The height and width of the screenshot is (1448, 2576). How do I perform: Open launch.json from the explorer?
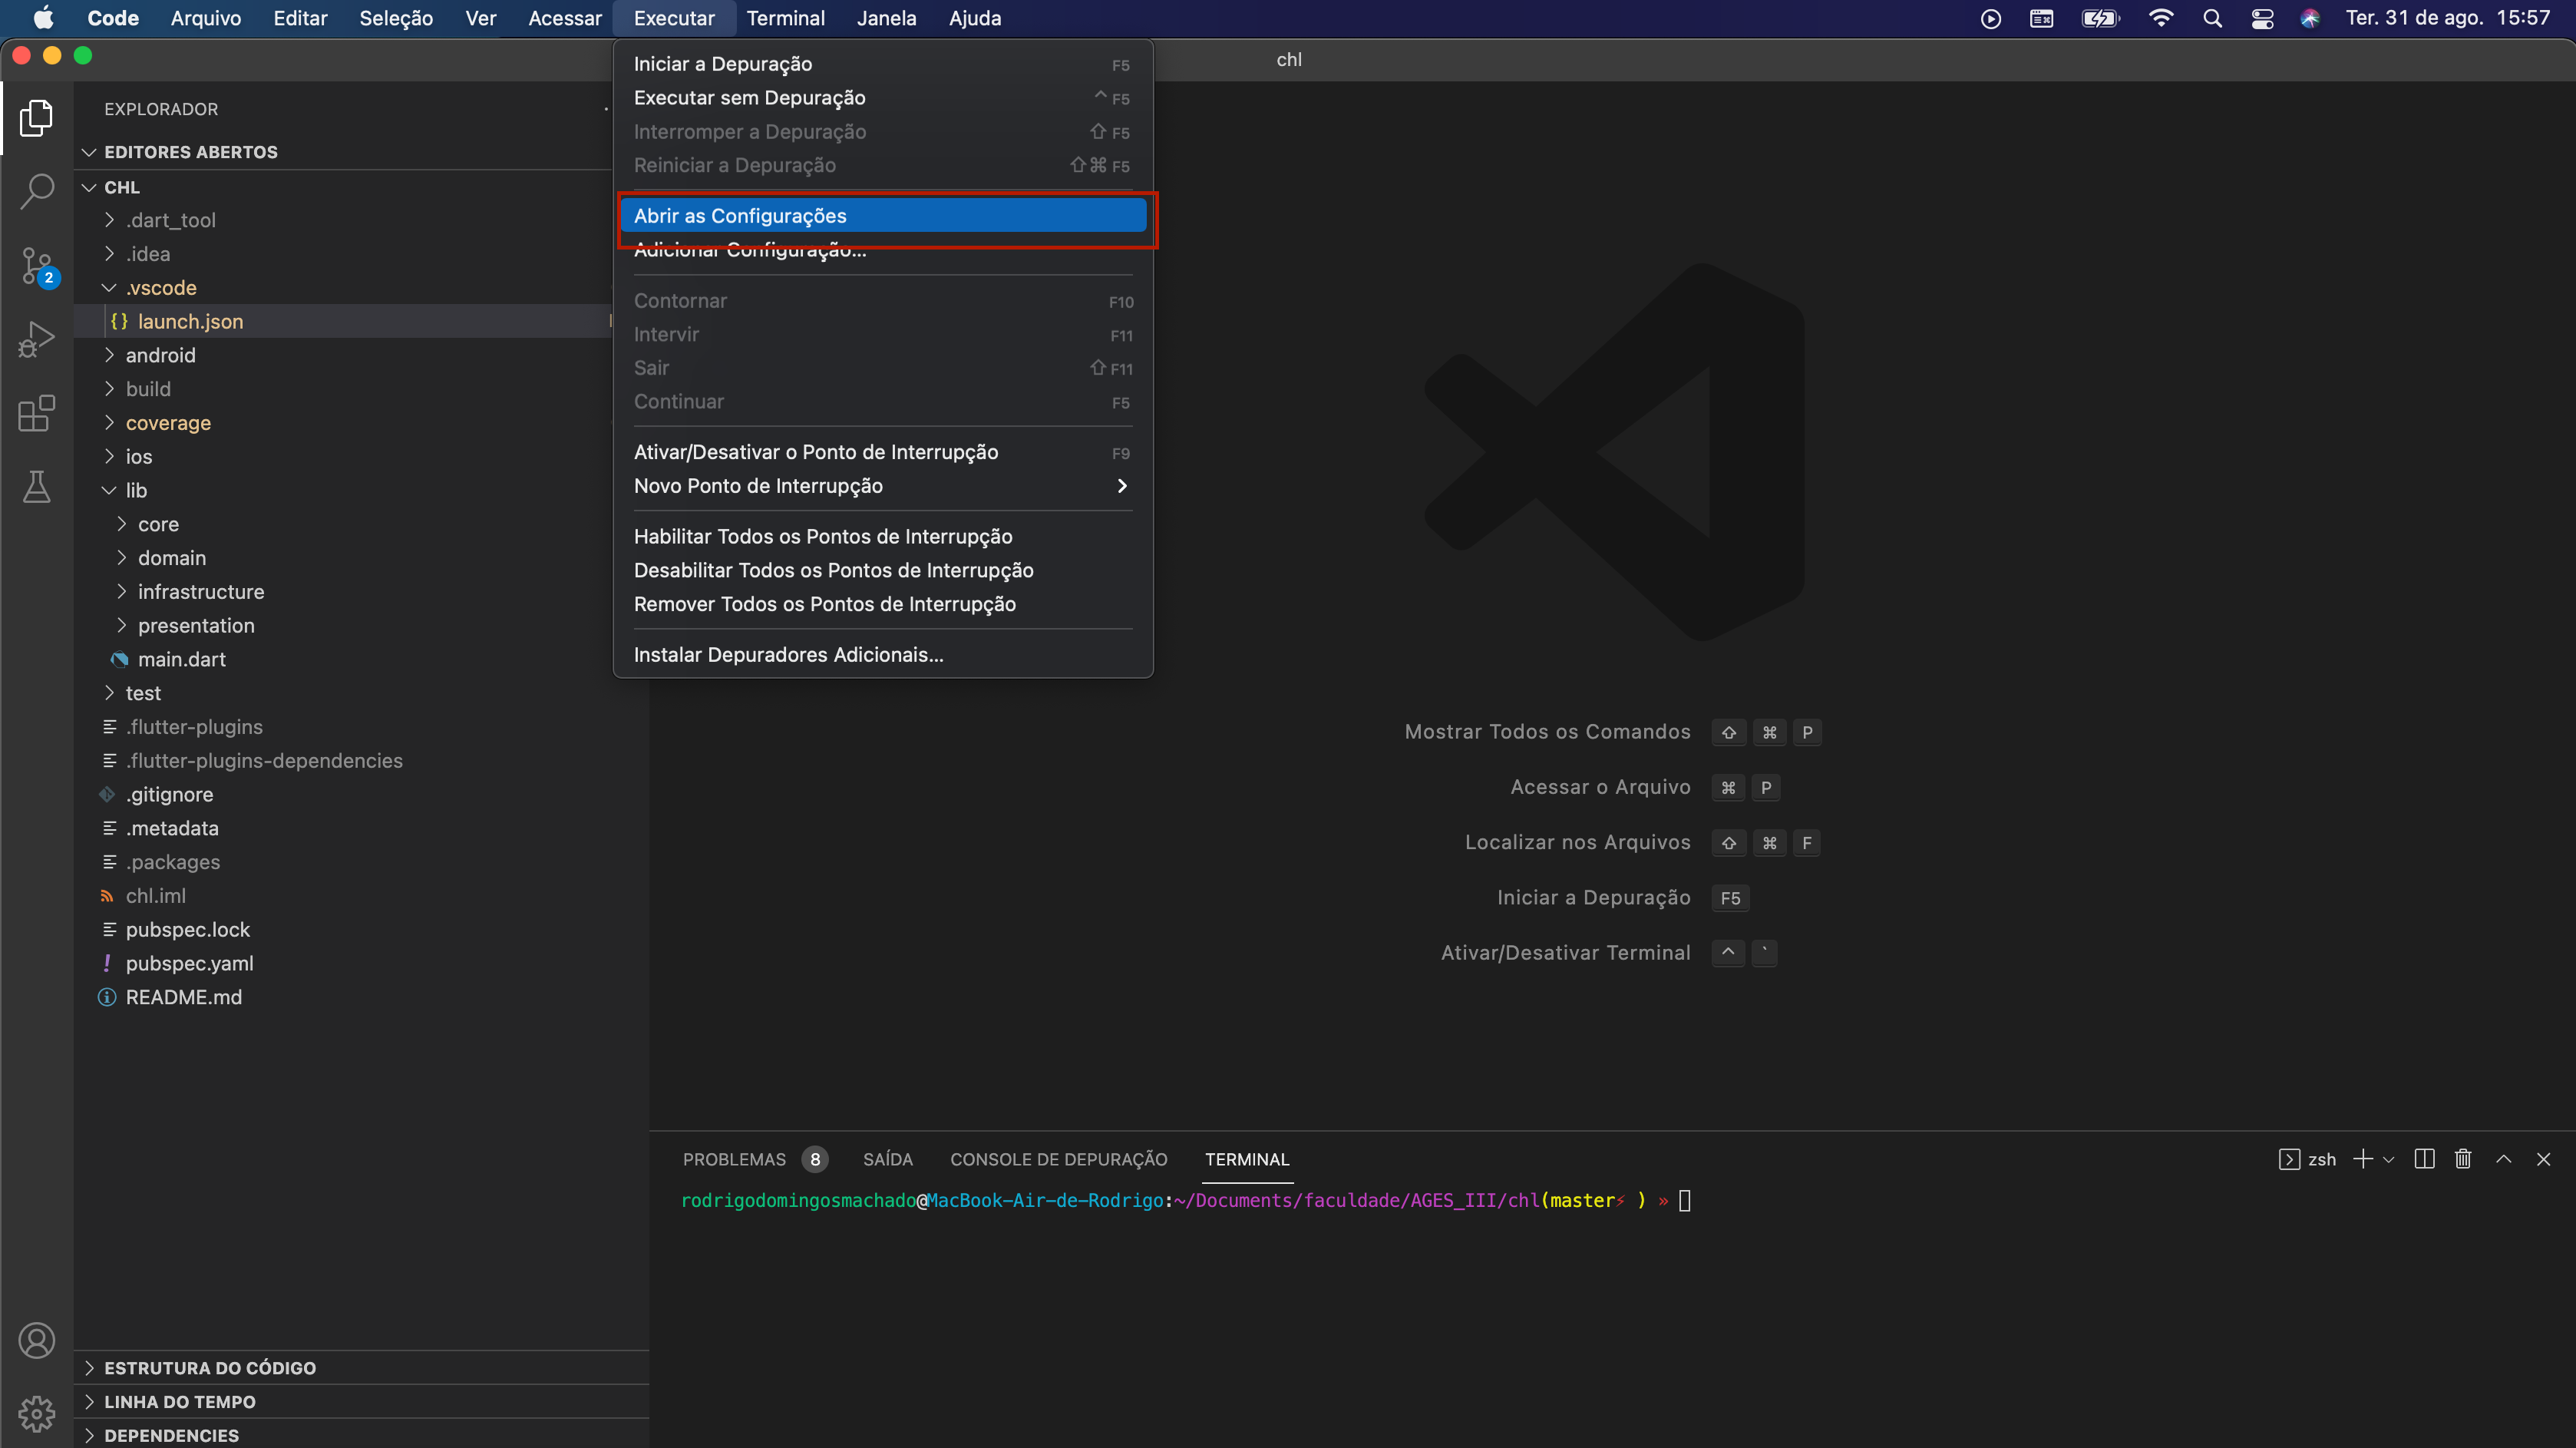click(191, 321)
